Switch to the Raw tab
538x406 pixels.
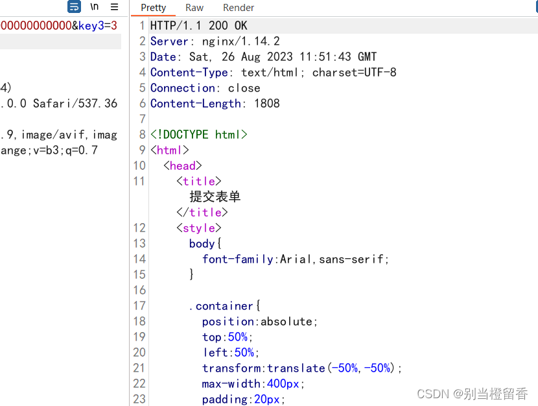(194, 8)
